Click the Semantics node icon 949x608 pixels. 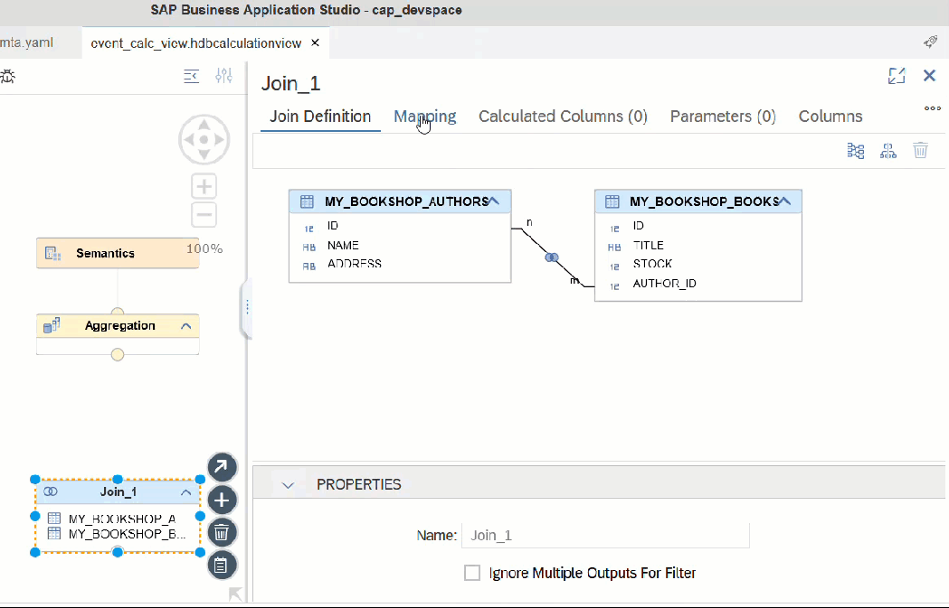point(53,254)
